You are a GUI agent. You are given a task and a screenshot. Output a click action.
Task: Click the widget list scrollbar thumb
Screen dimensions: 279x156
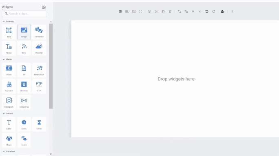51,66
